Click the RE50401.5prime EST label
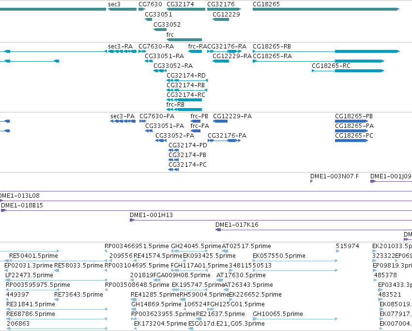This screenshot has height=331, width=412. pos(33,256)
